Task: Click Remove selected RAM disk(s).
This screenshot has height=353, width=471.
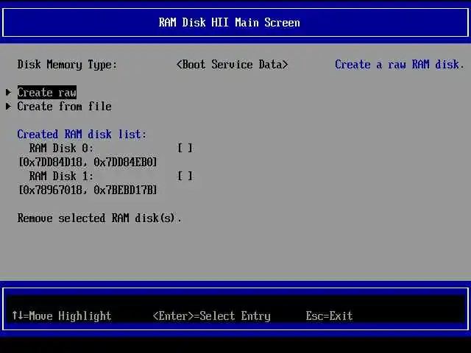Action: (99, 218)
